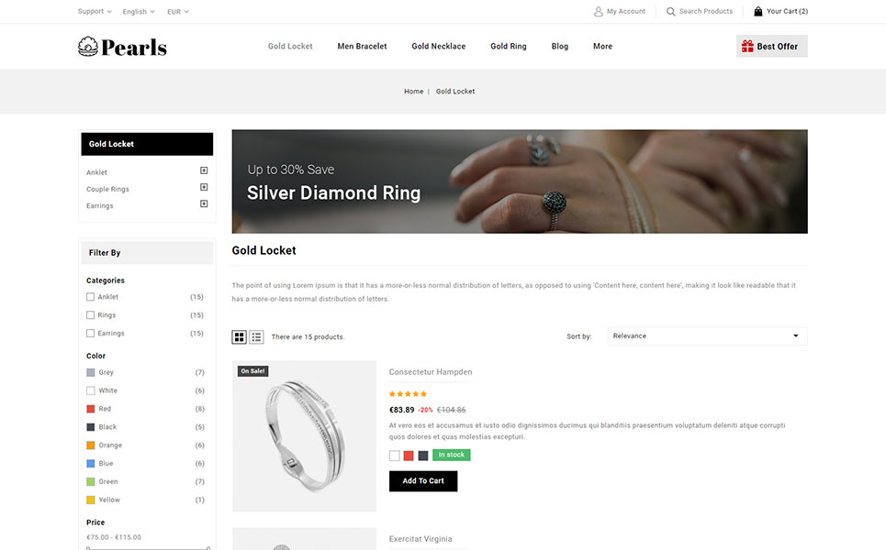
Task: Go to the Gold Necklace menu
Action: (439, 46)
